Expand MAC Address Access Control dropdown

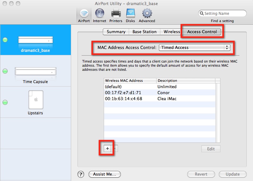pos(194,47)
